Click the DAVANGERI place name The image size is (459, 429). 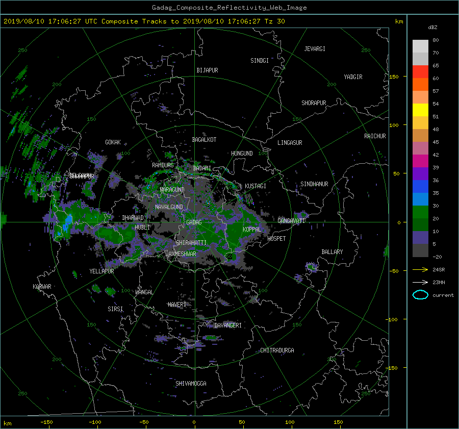[x=228, y=325]
